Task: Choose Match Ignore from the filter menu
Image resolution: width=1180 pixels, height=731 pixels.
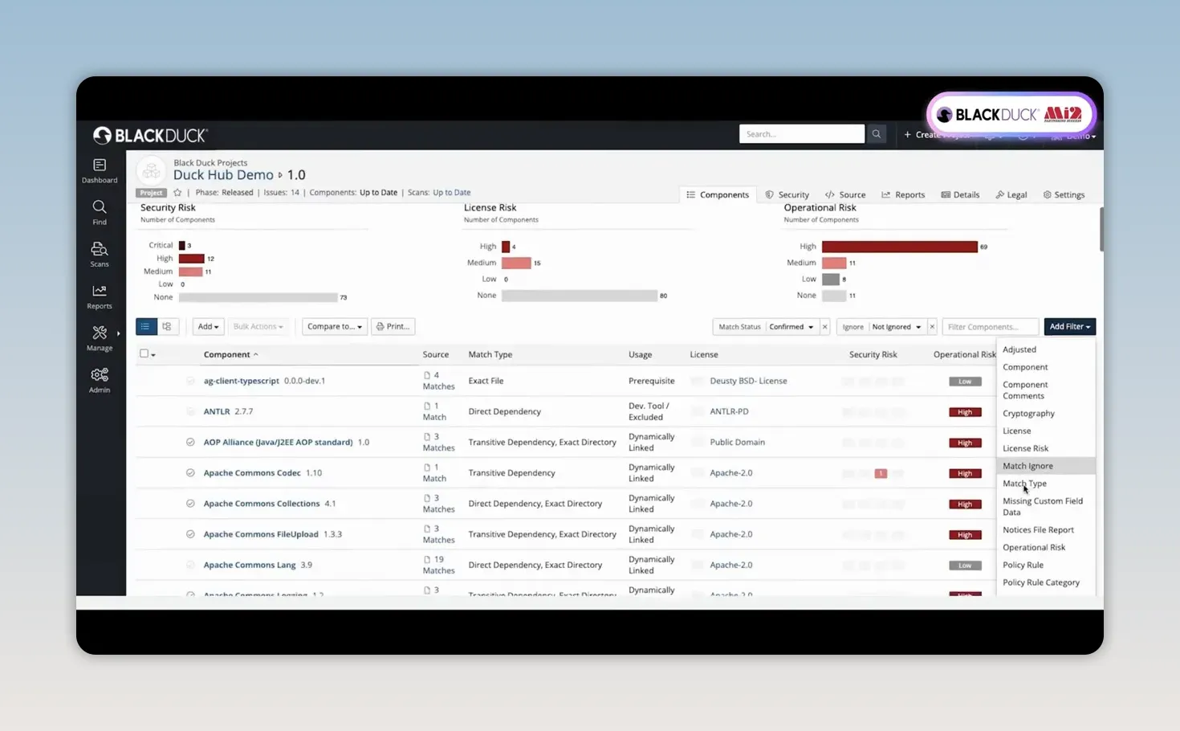Action: [x=1046, y=466]
